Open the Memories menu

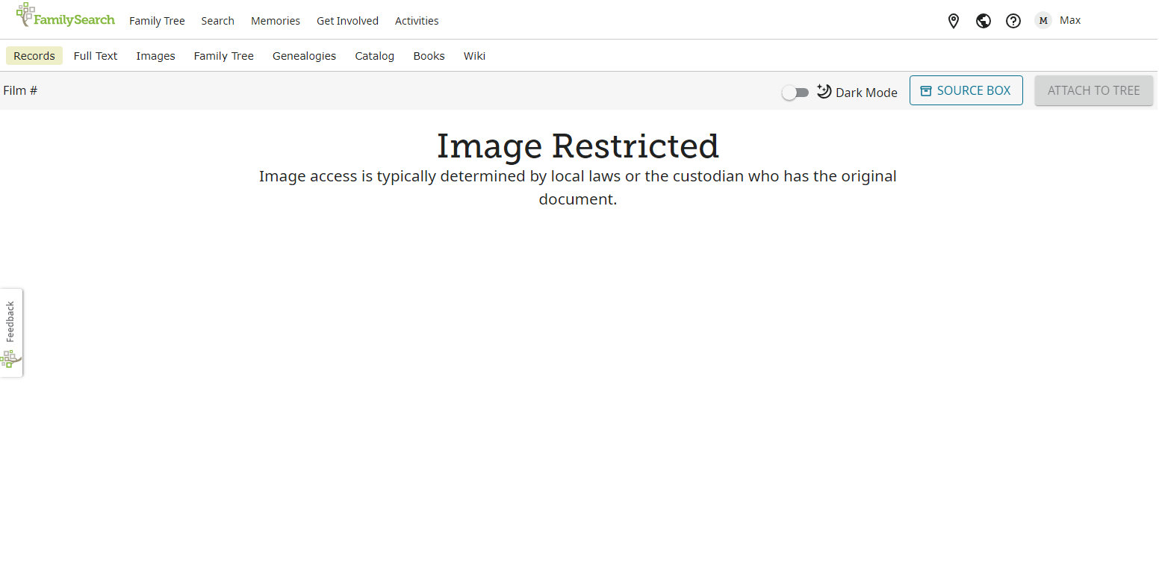tap(276, 21)
